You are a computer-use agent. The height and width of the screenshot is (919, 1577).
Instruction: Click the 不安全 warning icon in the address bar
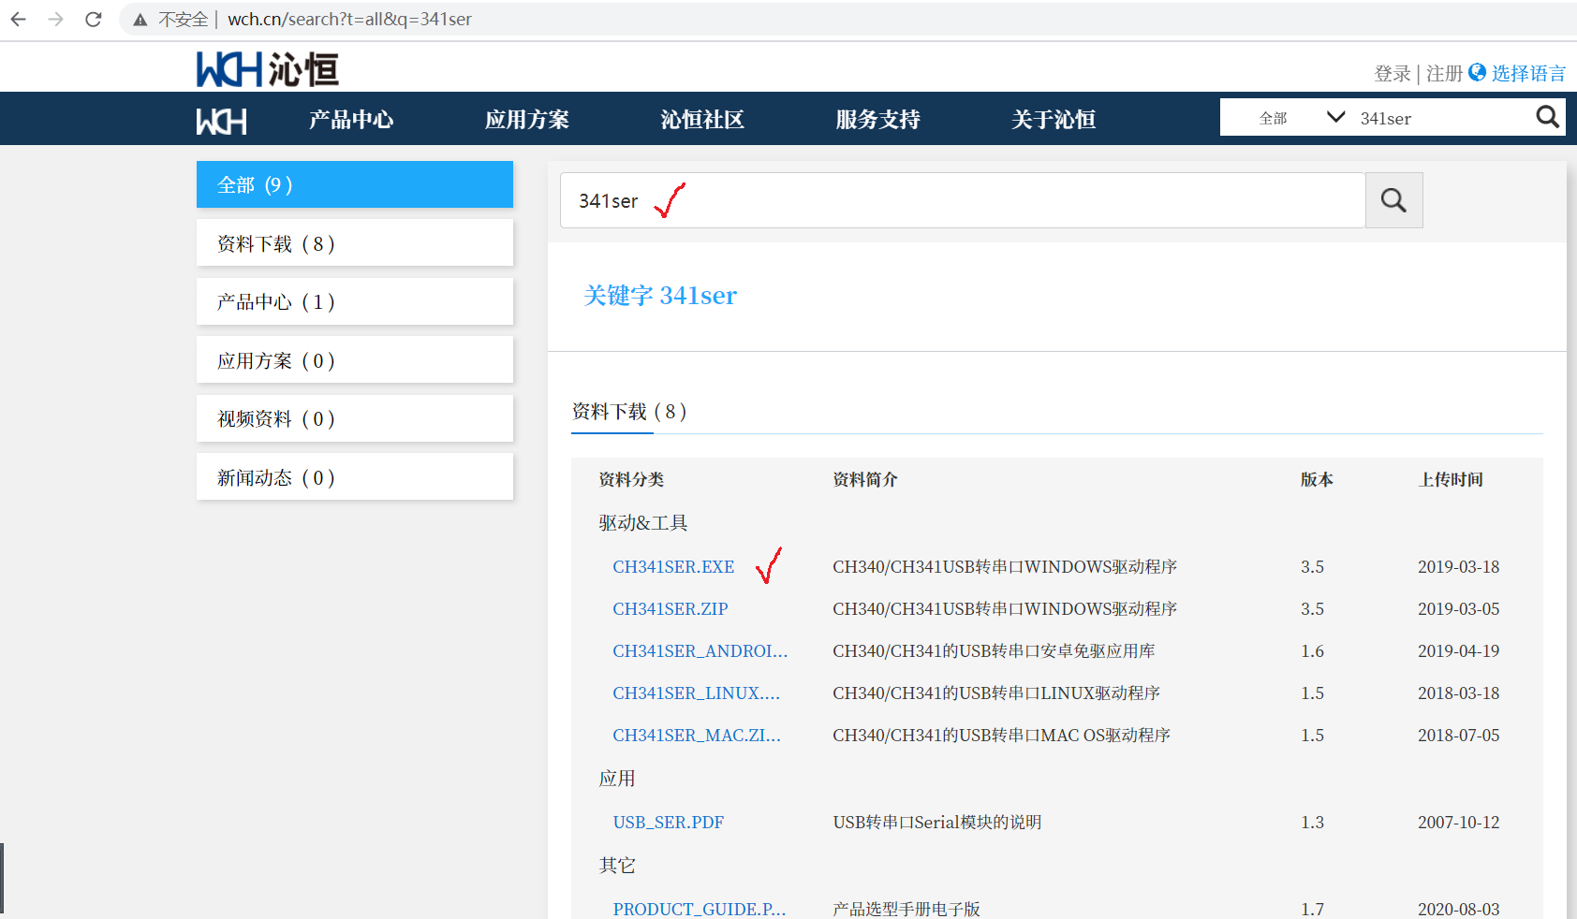click(140, 18)
